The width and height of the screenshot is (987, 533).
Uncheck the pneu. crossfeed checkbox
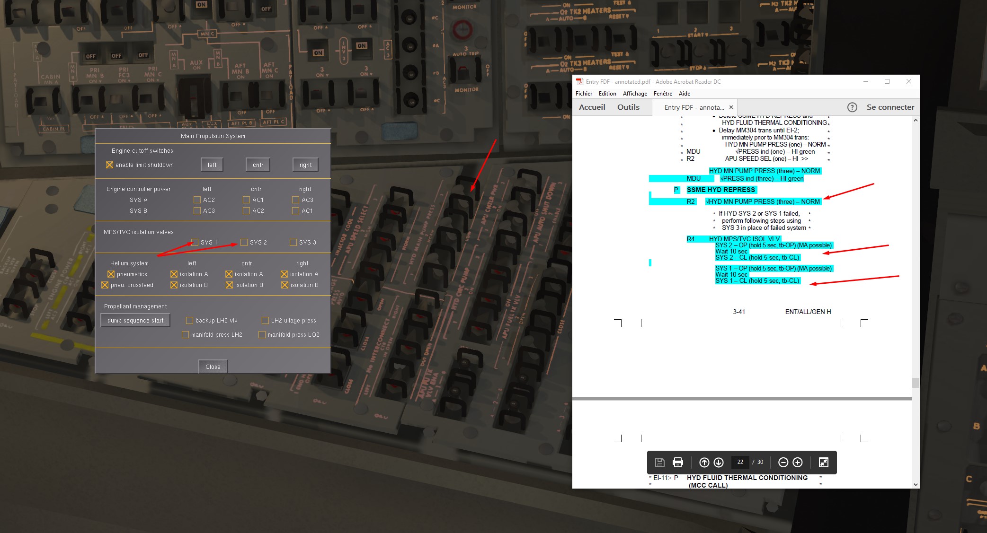[x=105, y=285]
